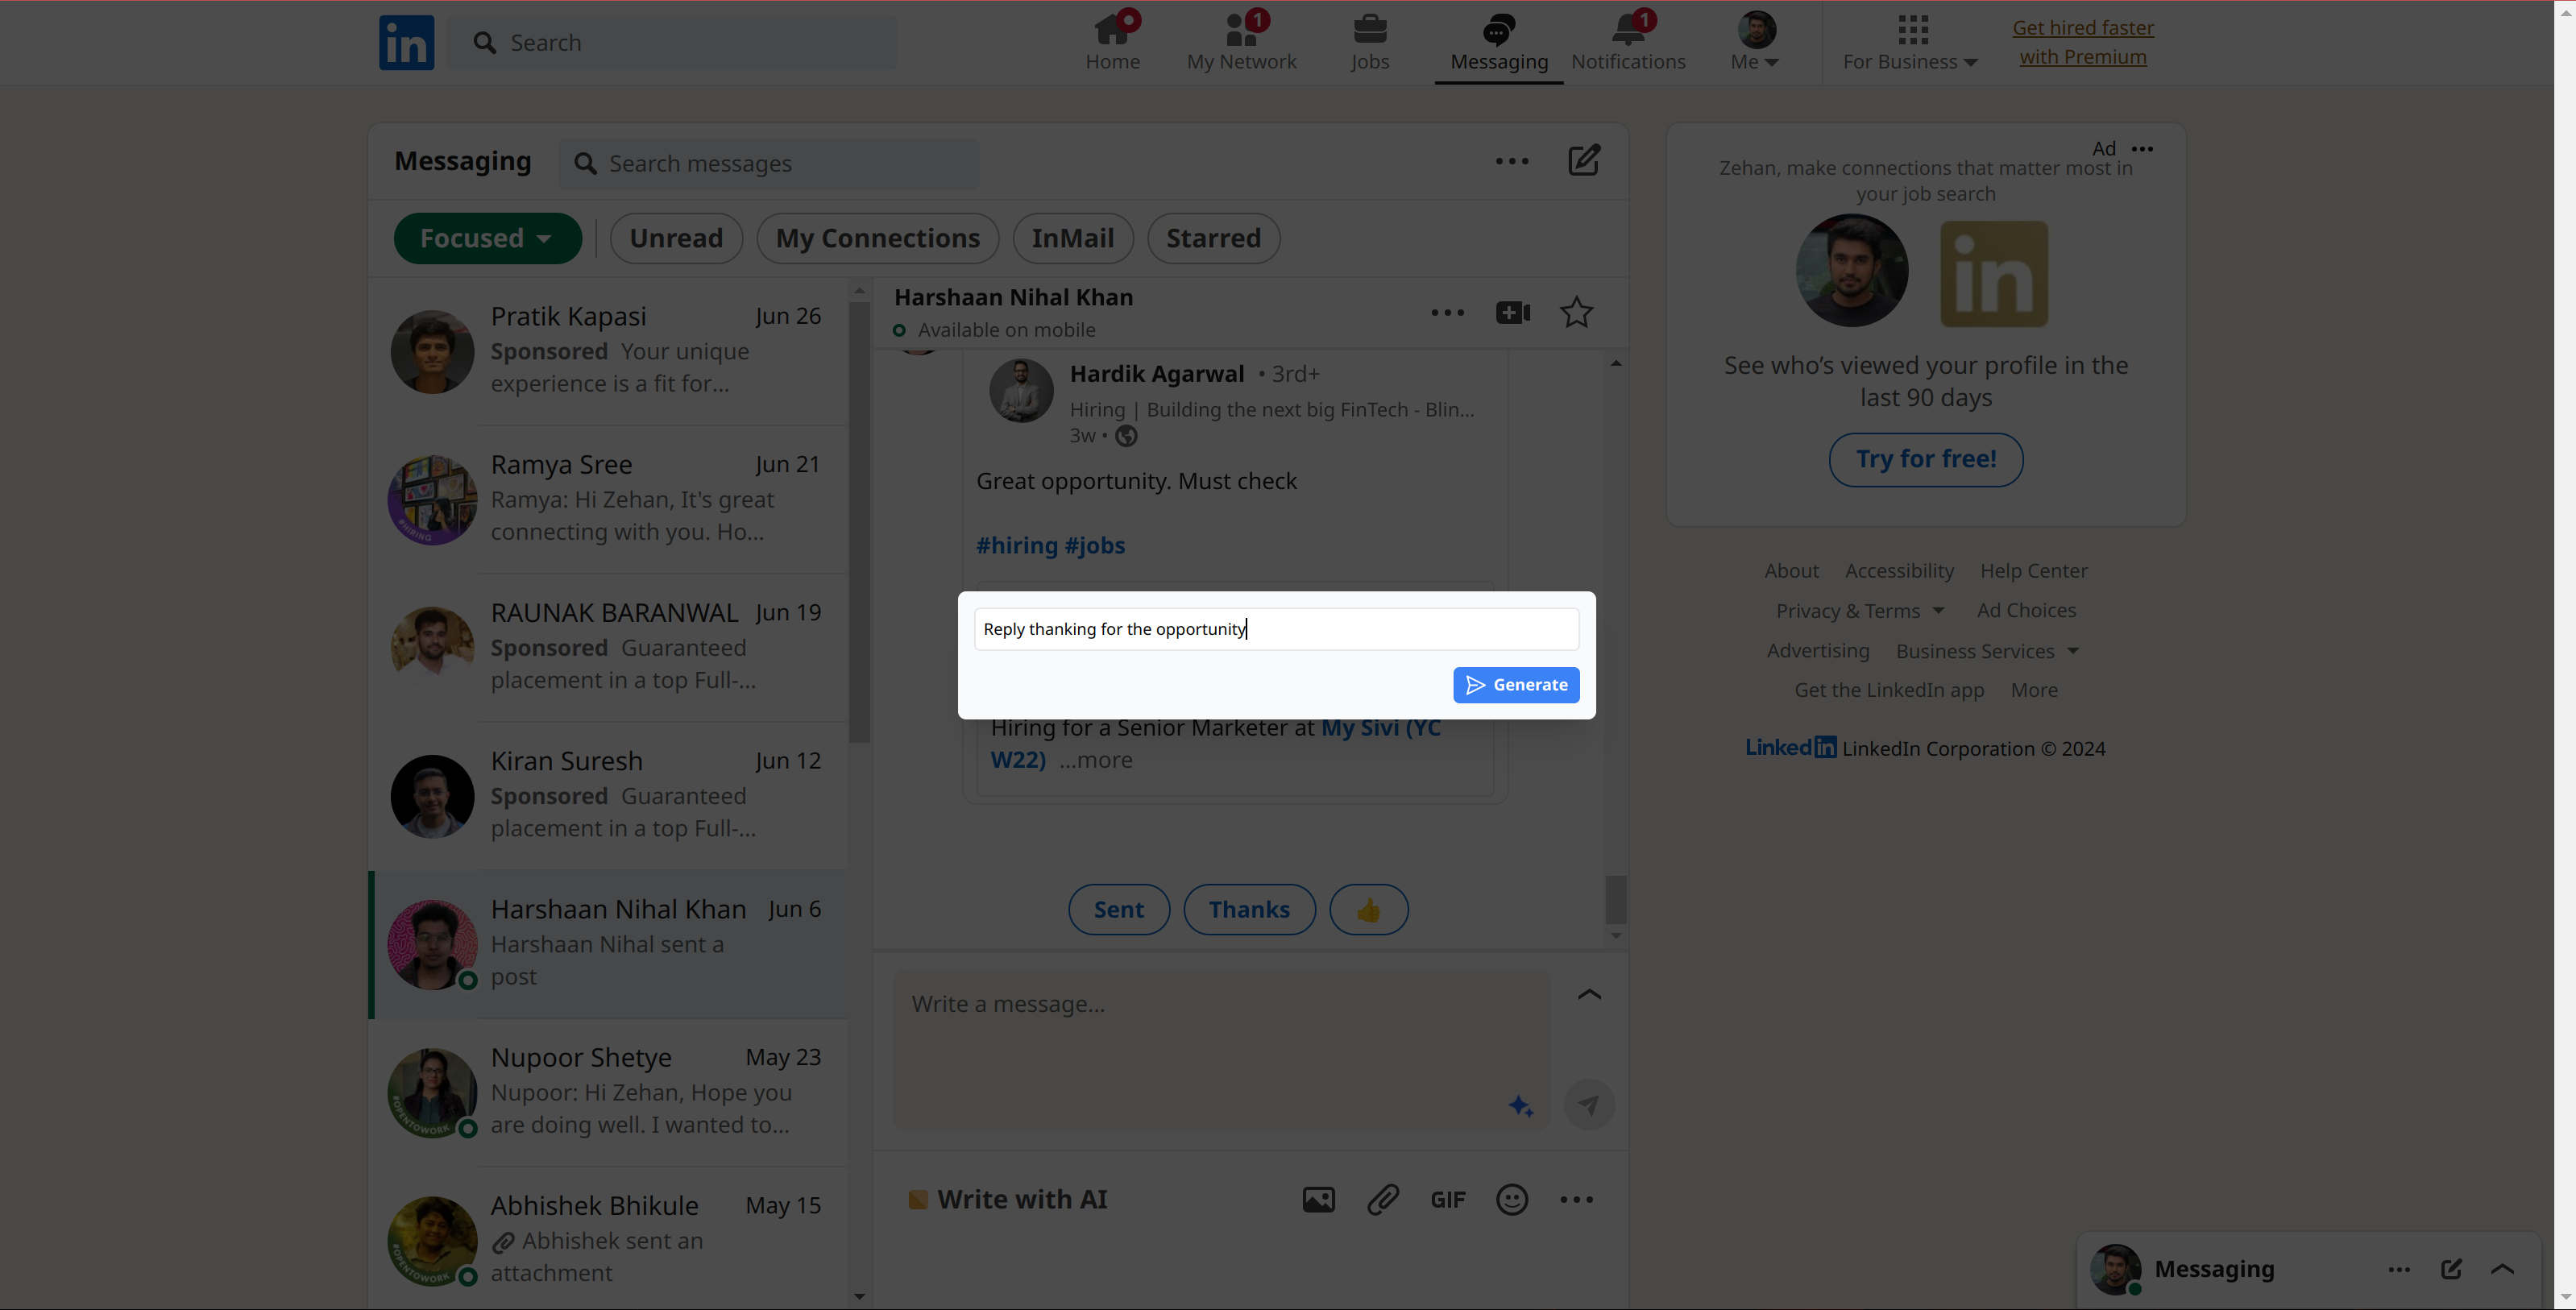Open the Home feed icon
The height and width of the screenshot is (1310, 2576).
coord(1113,42)
